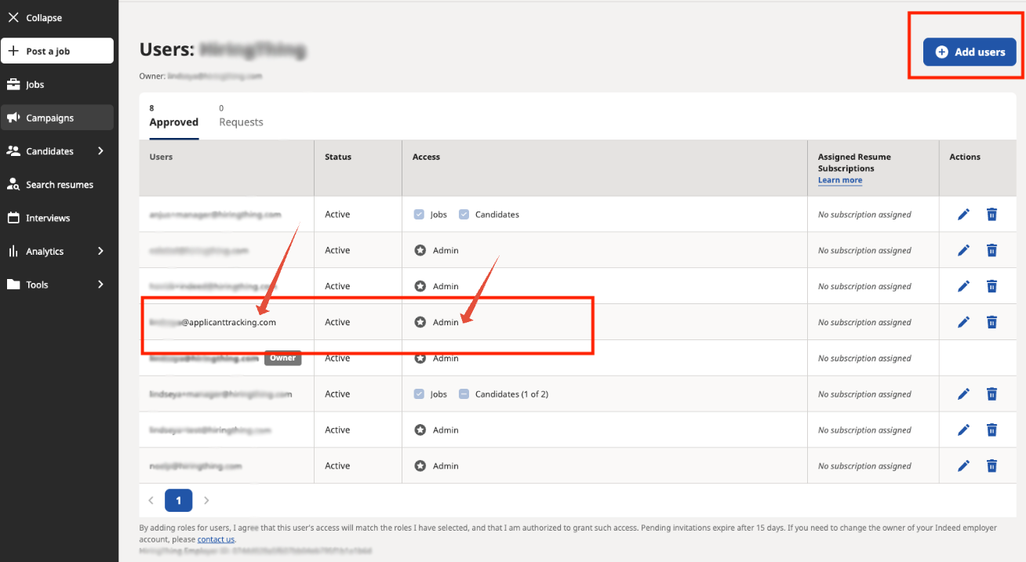
Task: Go to the next page arrow
Action: (x=206, y=500)
